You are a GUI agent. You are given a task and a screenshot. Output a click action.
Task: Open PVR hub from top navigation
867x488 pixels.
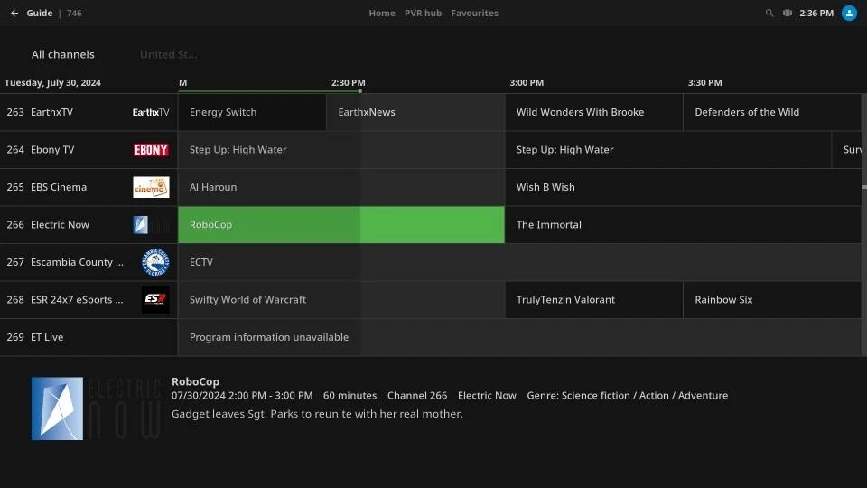[x=423, y=14]
